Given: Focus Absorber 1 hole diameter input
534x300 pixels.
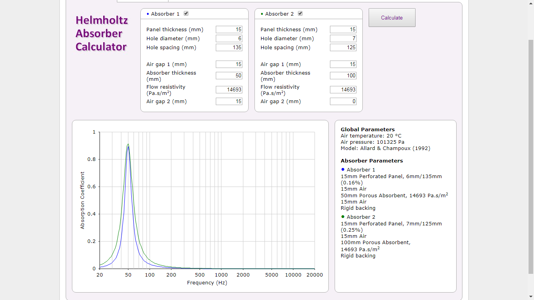Looking at the screenshot, I should 229,39.
